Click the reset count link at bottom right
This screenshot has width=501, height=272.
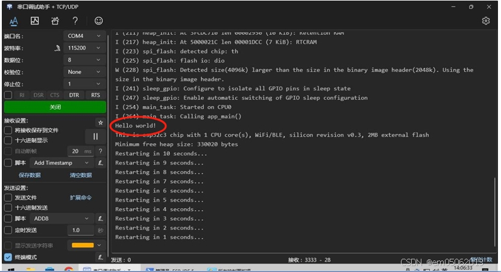point(481,259)
